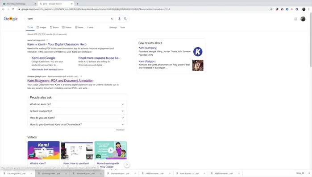Open Kami Your Digital Classroom Hero result

57,44
